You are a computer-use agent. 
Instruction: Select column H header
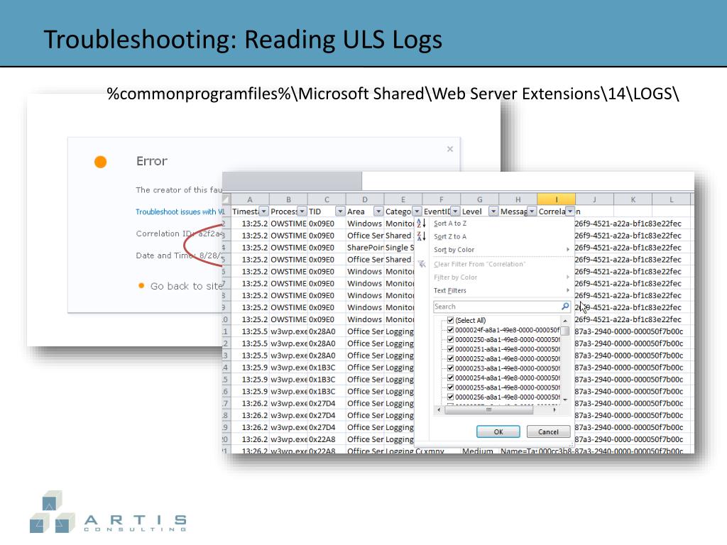coord(518,199)
